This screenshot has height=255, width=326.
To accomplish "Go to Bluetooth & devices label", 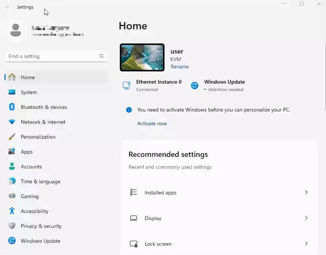I will tap(44, 107).
